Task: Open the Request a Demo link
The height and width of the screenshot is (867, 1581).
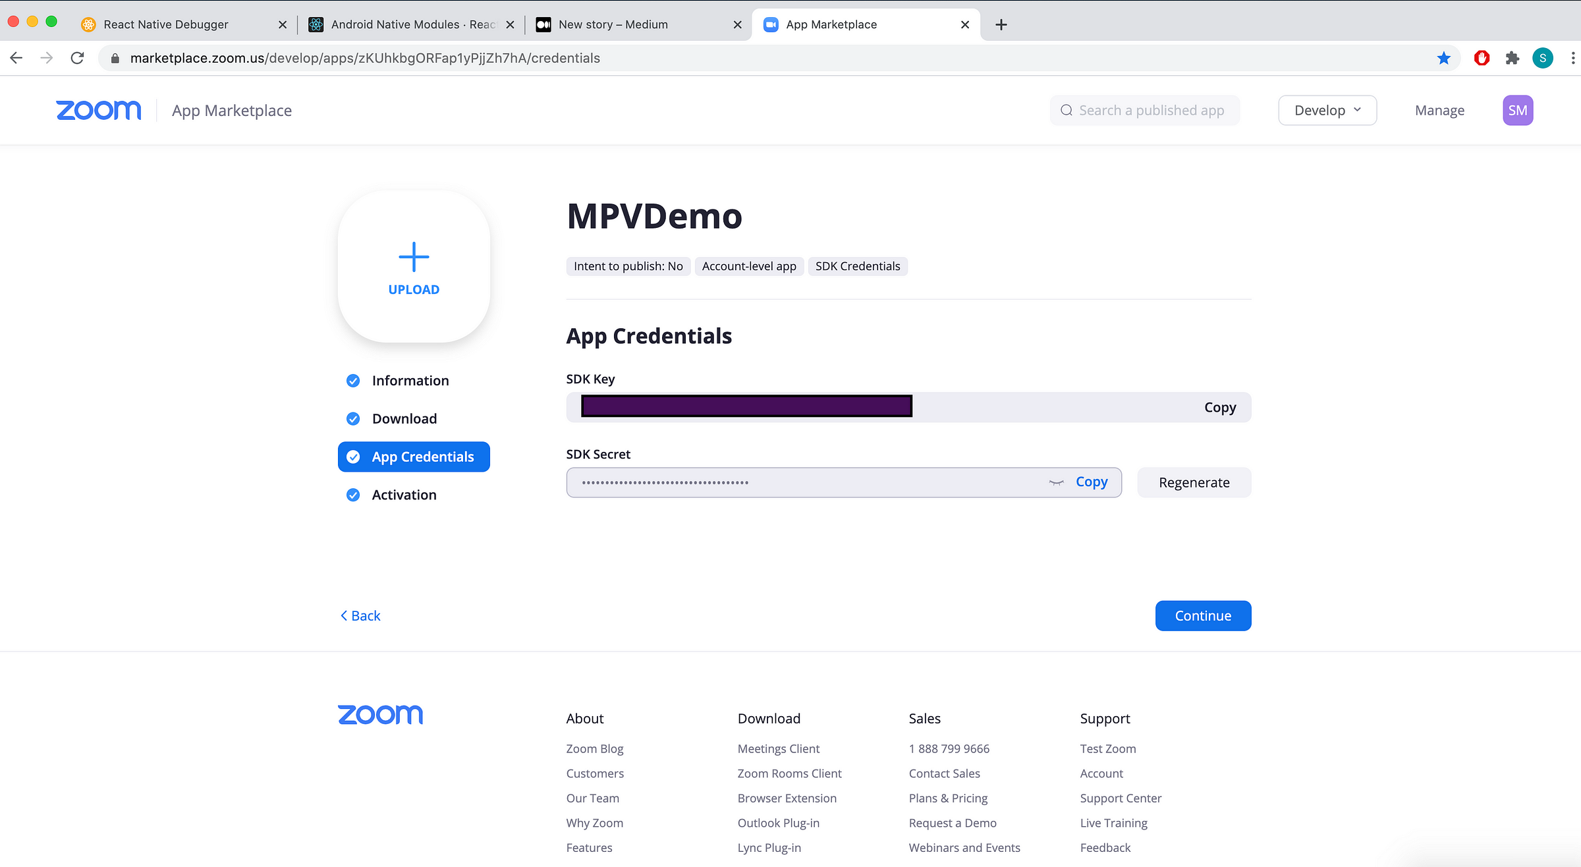Action: point(953,822)
